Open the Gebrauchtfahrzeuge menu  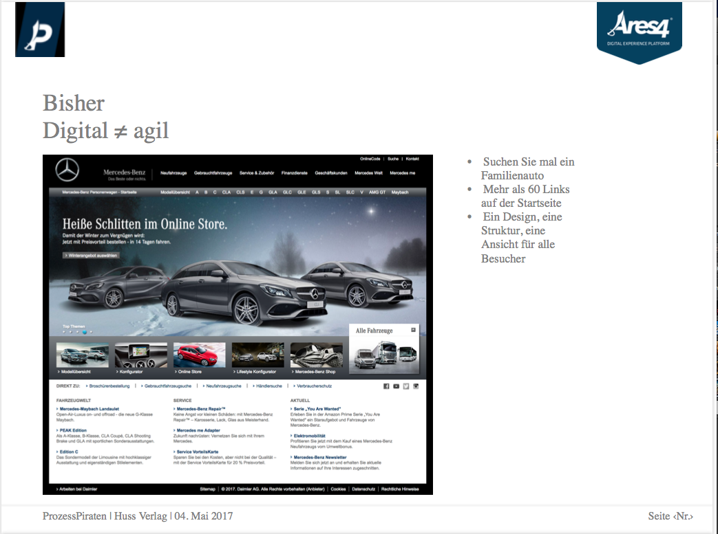click(x=213, y=173)
